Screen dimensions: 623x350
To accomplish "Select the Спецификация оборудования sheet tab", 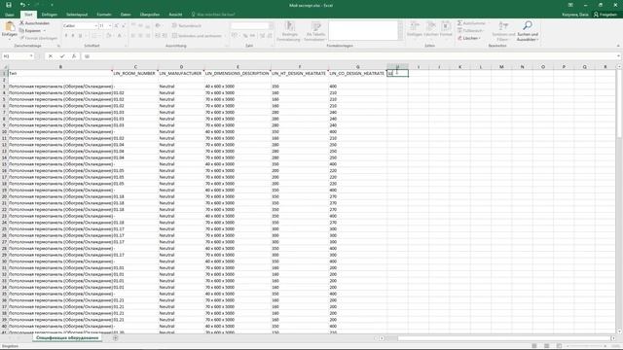I will 67,338.
